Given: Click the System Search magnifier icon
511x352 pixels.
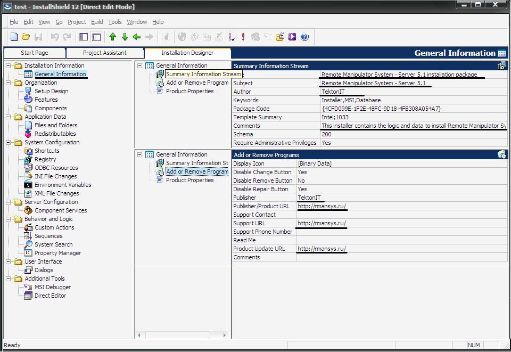Looking at the screenshot, I should pyautogui.click(x=28, y=244).
